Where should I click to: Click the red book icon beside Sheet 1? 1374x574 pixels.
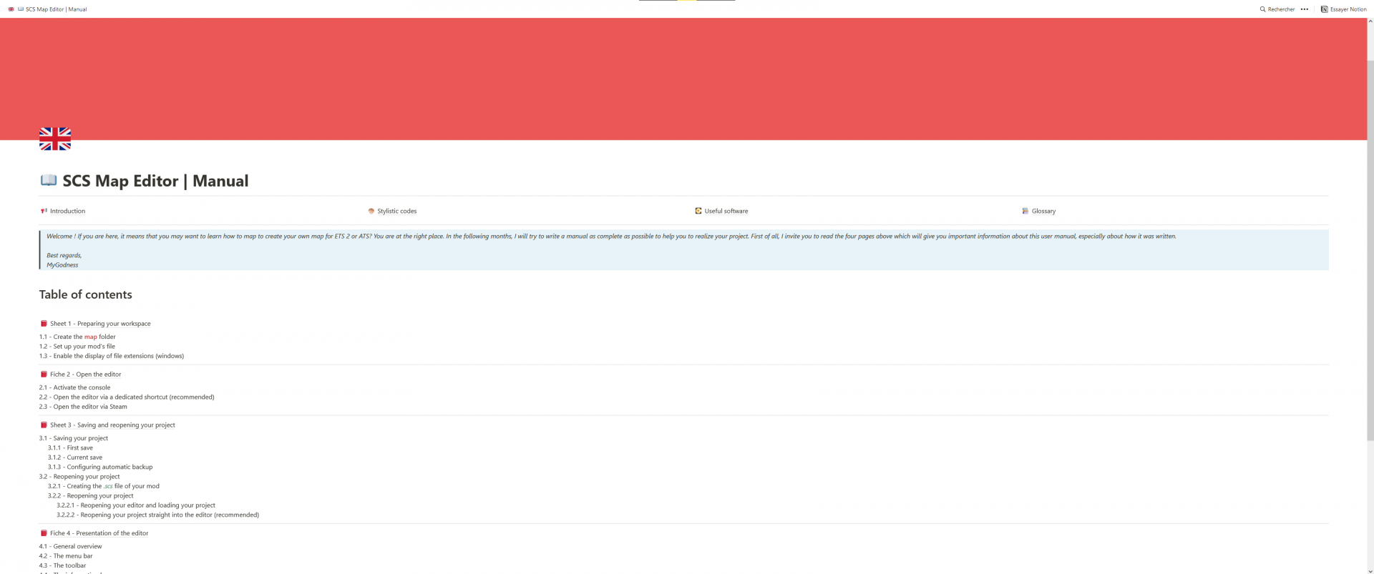[x=44, y=324]
